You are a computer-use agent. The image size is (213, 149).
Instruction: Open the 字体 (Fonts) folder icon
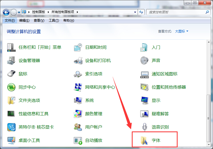tap(144, 140)
